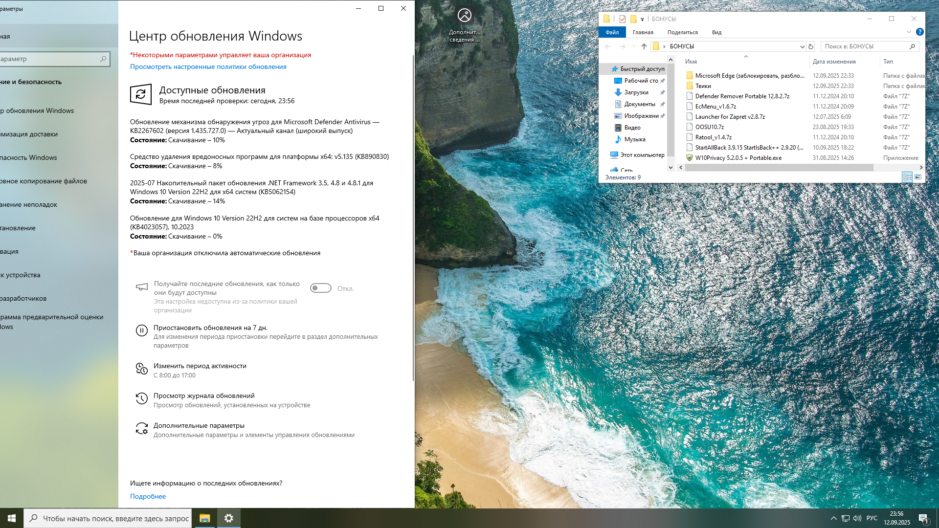
Task: Refresh the БОНУСЫ folder view
Action: pyautogui.click(x=811, y=46)
